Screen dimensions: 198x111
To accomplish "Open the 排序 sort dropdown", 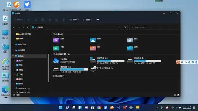I will (x=74, y=19).
